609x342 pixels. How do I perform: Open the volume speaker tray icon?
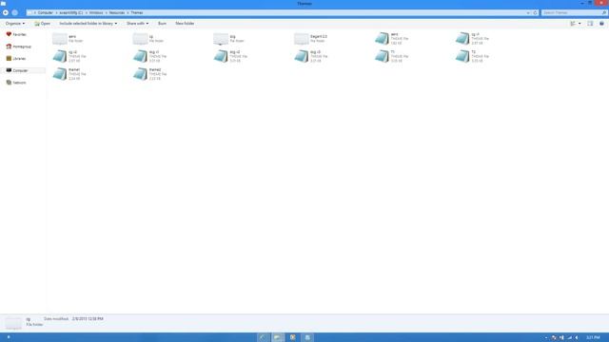577,338
